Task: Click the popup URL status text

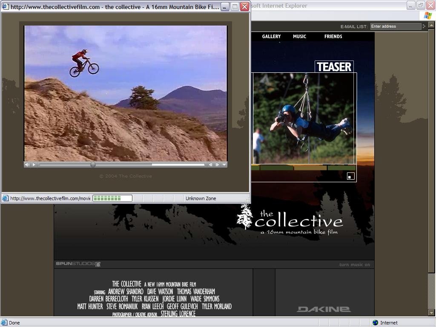Action: (x=50, y=198)
